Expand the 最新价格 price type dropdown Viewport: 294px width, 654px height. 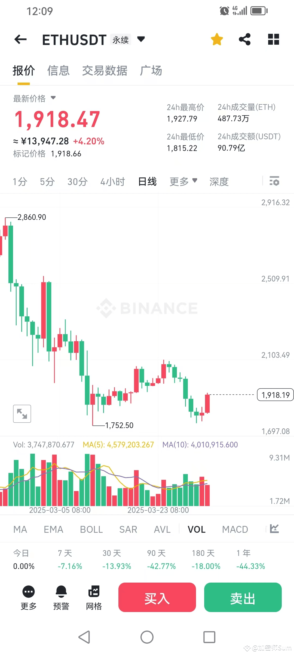[x=53, y=98]
